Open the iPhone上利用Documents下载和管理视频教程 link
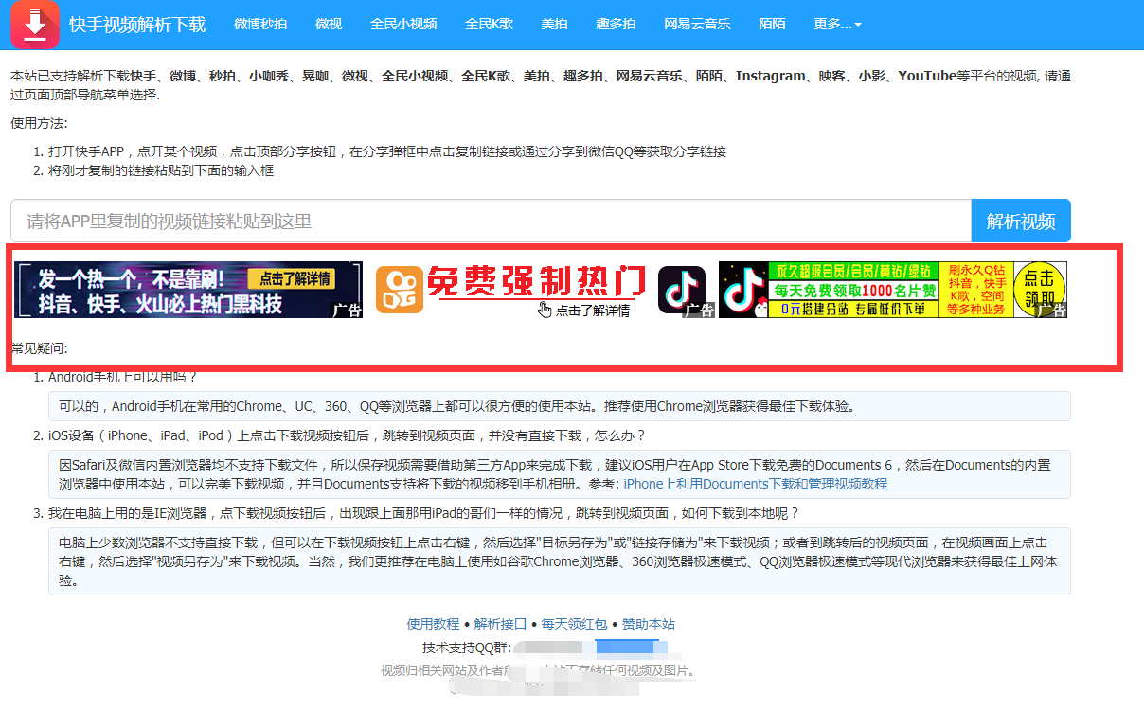The image size is (1144, 711). point(756,484)
